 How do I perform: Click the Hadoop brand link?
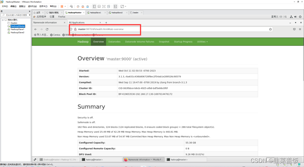point(83,42)
